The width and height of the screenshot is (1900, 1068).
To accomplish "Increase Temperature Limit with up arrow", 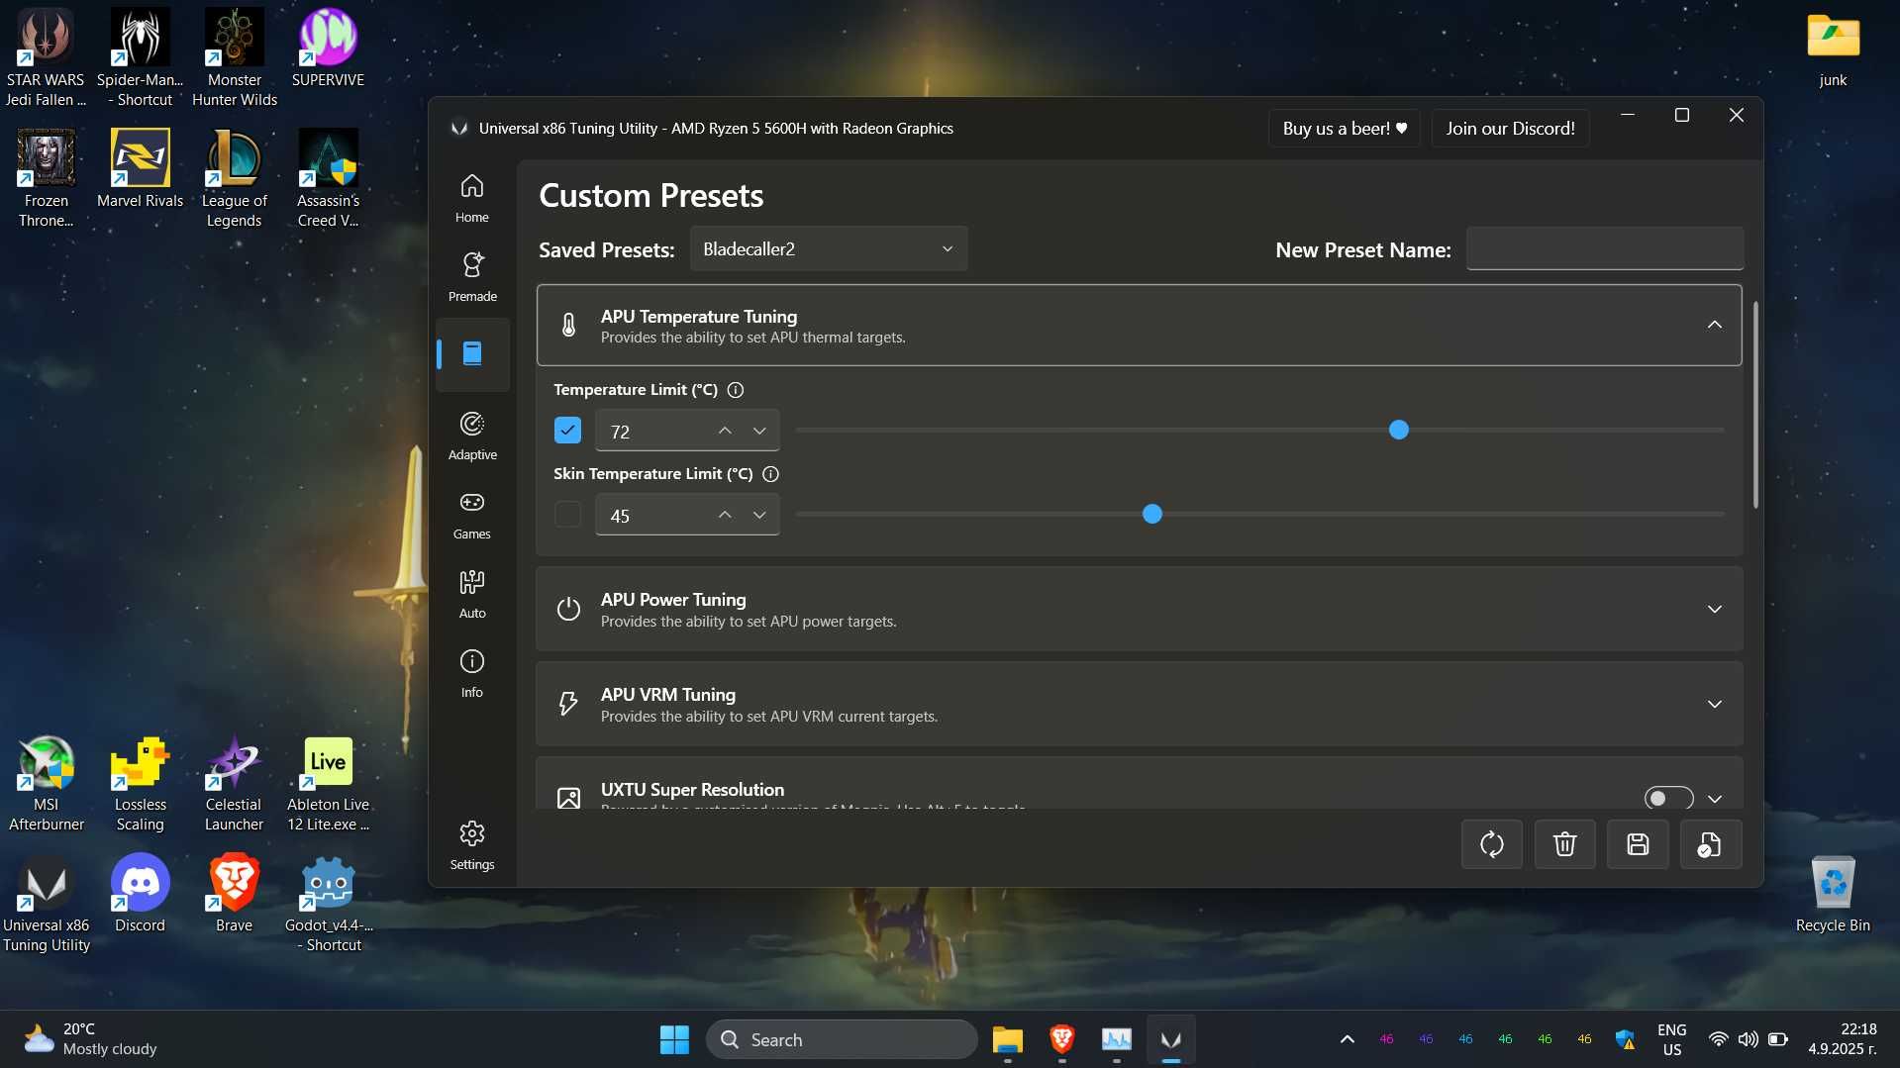I will (x=725, y=431).
